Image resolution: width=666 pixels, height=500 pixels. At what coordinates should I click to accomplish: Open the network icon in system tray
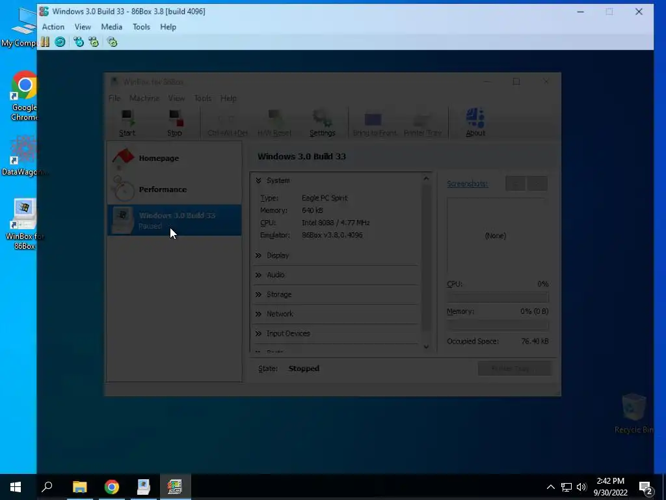tap(566, 487)
